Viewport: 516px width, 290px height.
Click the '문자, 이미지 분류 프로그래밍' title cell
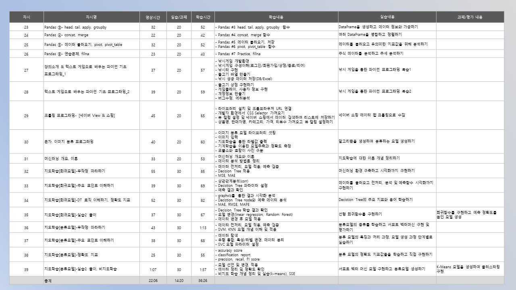tap(69, 142)
